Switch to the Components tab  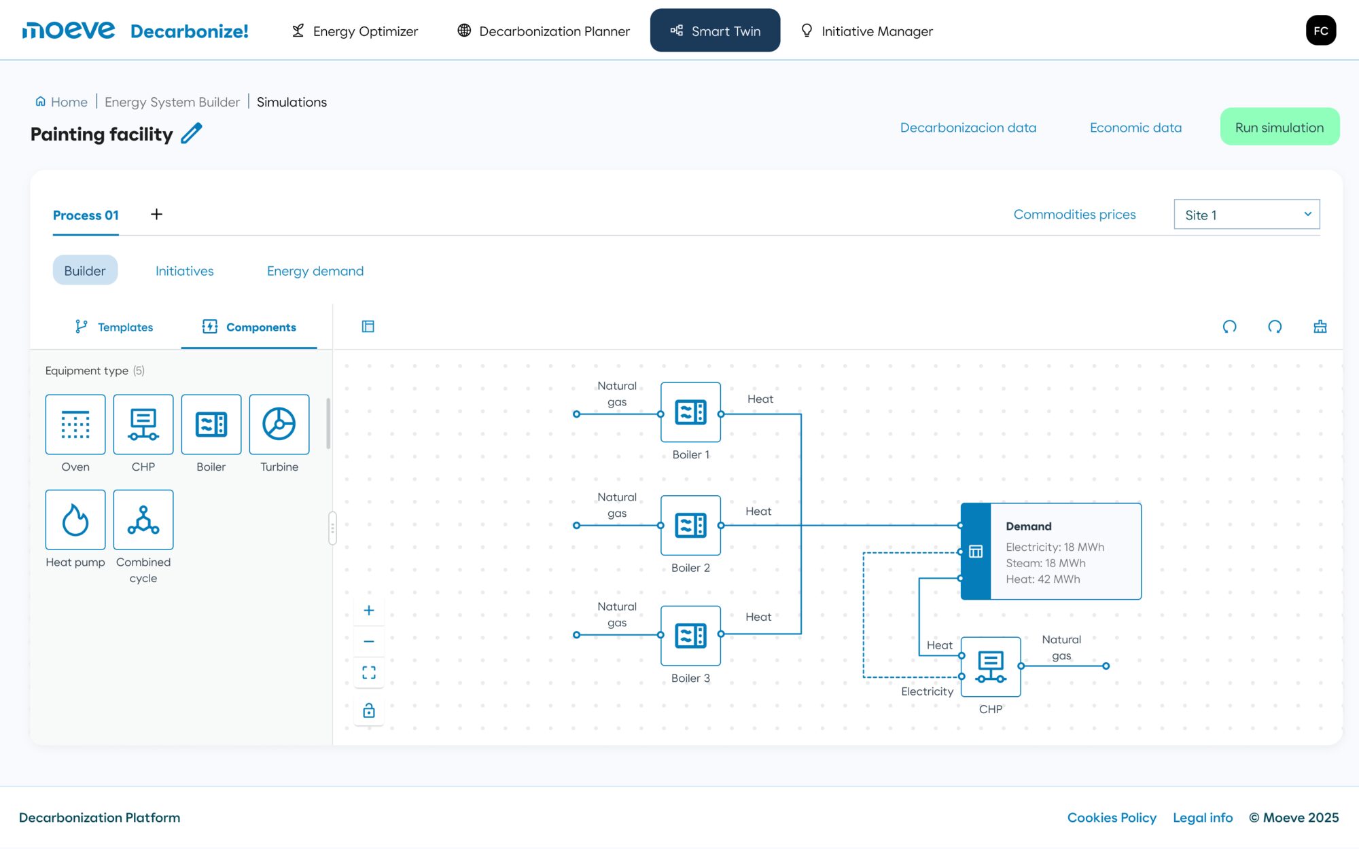tap(249, 327)
